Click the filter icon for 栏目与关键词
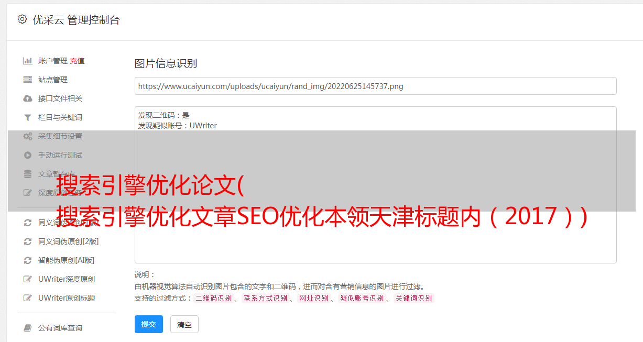643x342 pixels. click(28, 117)
